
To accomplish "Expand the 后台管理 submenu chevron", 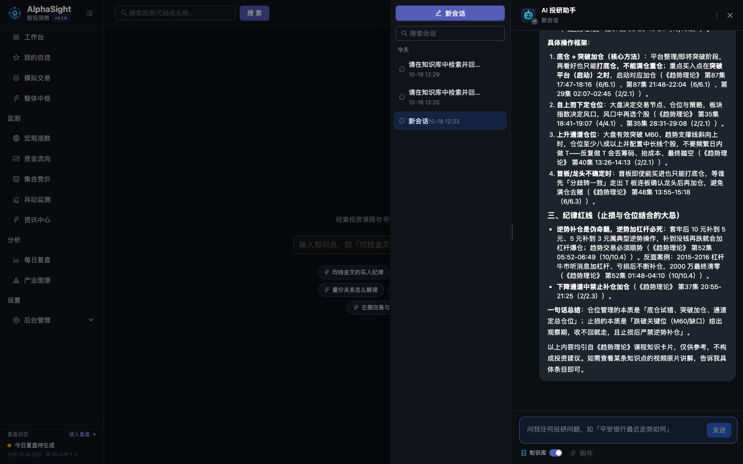I will [91, 320].
